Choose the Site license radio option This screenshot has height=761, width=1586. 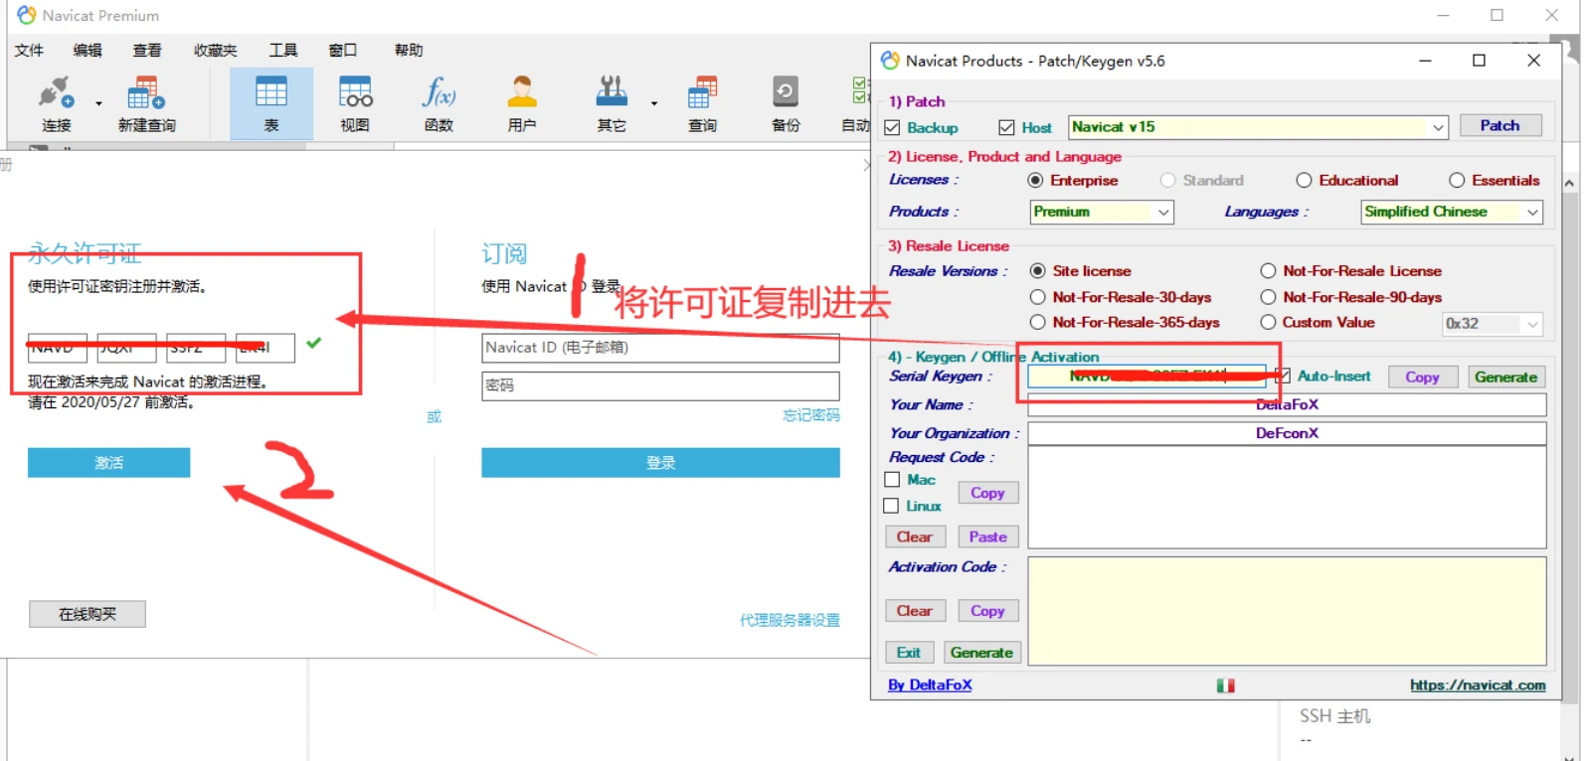tap(1037, 270)
